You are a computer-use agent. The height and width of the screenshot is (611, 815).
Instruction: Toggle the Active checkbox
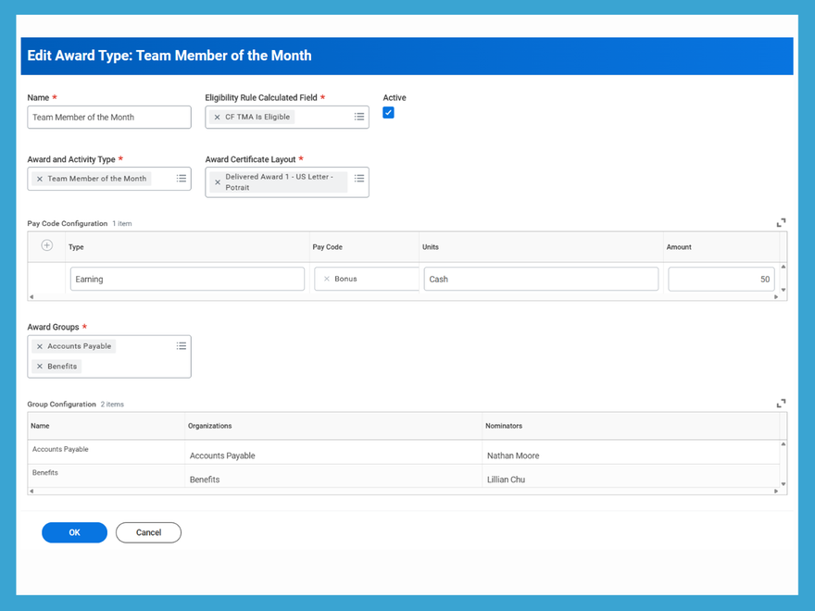click(388, 112)
